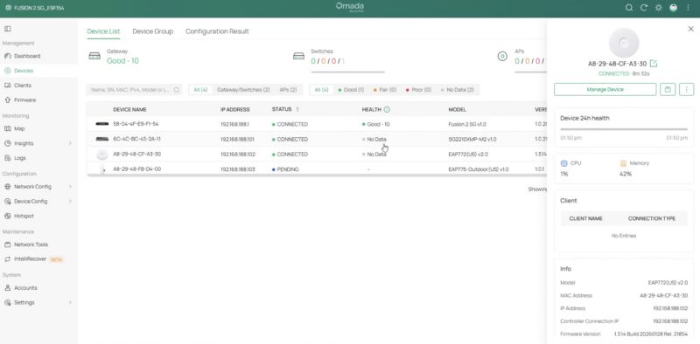Screen dimensions: 700x344
Task: Expand the Network Config submenu
Action: (x=70, y=187)
